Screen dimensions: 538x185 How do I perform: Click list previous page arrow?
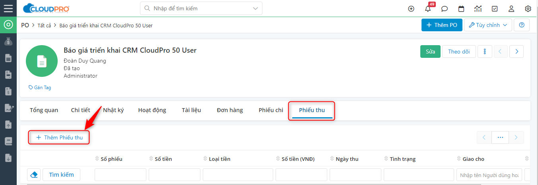tap(484, 137)
